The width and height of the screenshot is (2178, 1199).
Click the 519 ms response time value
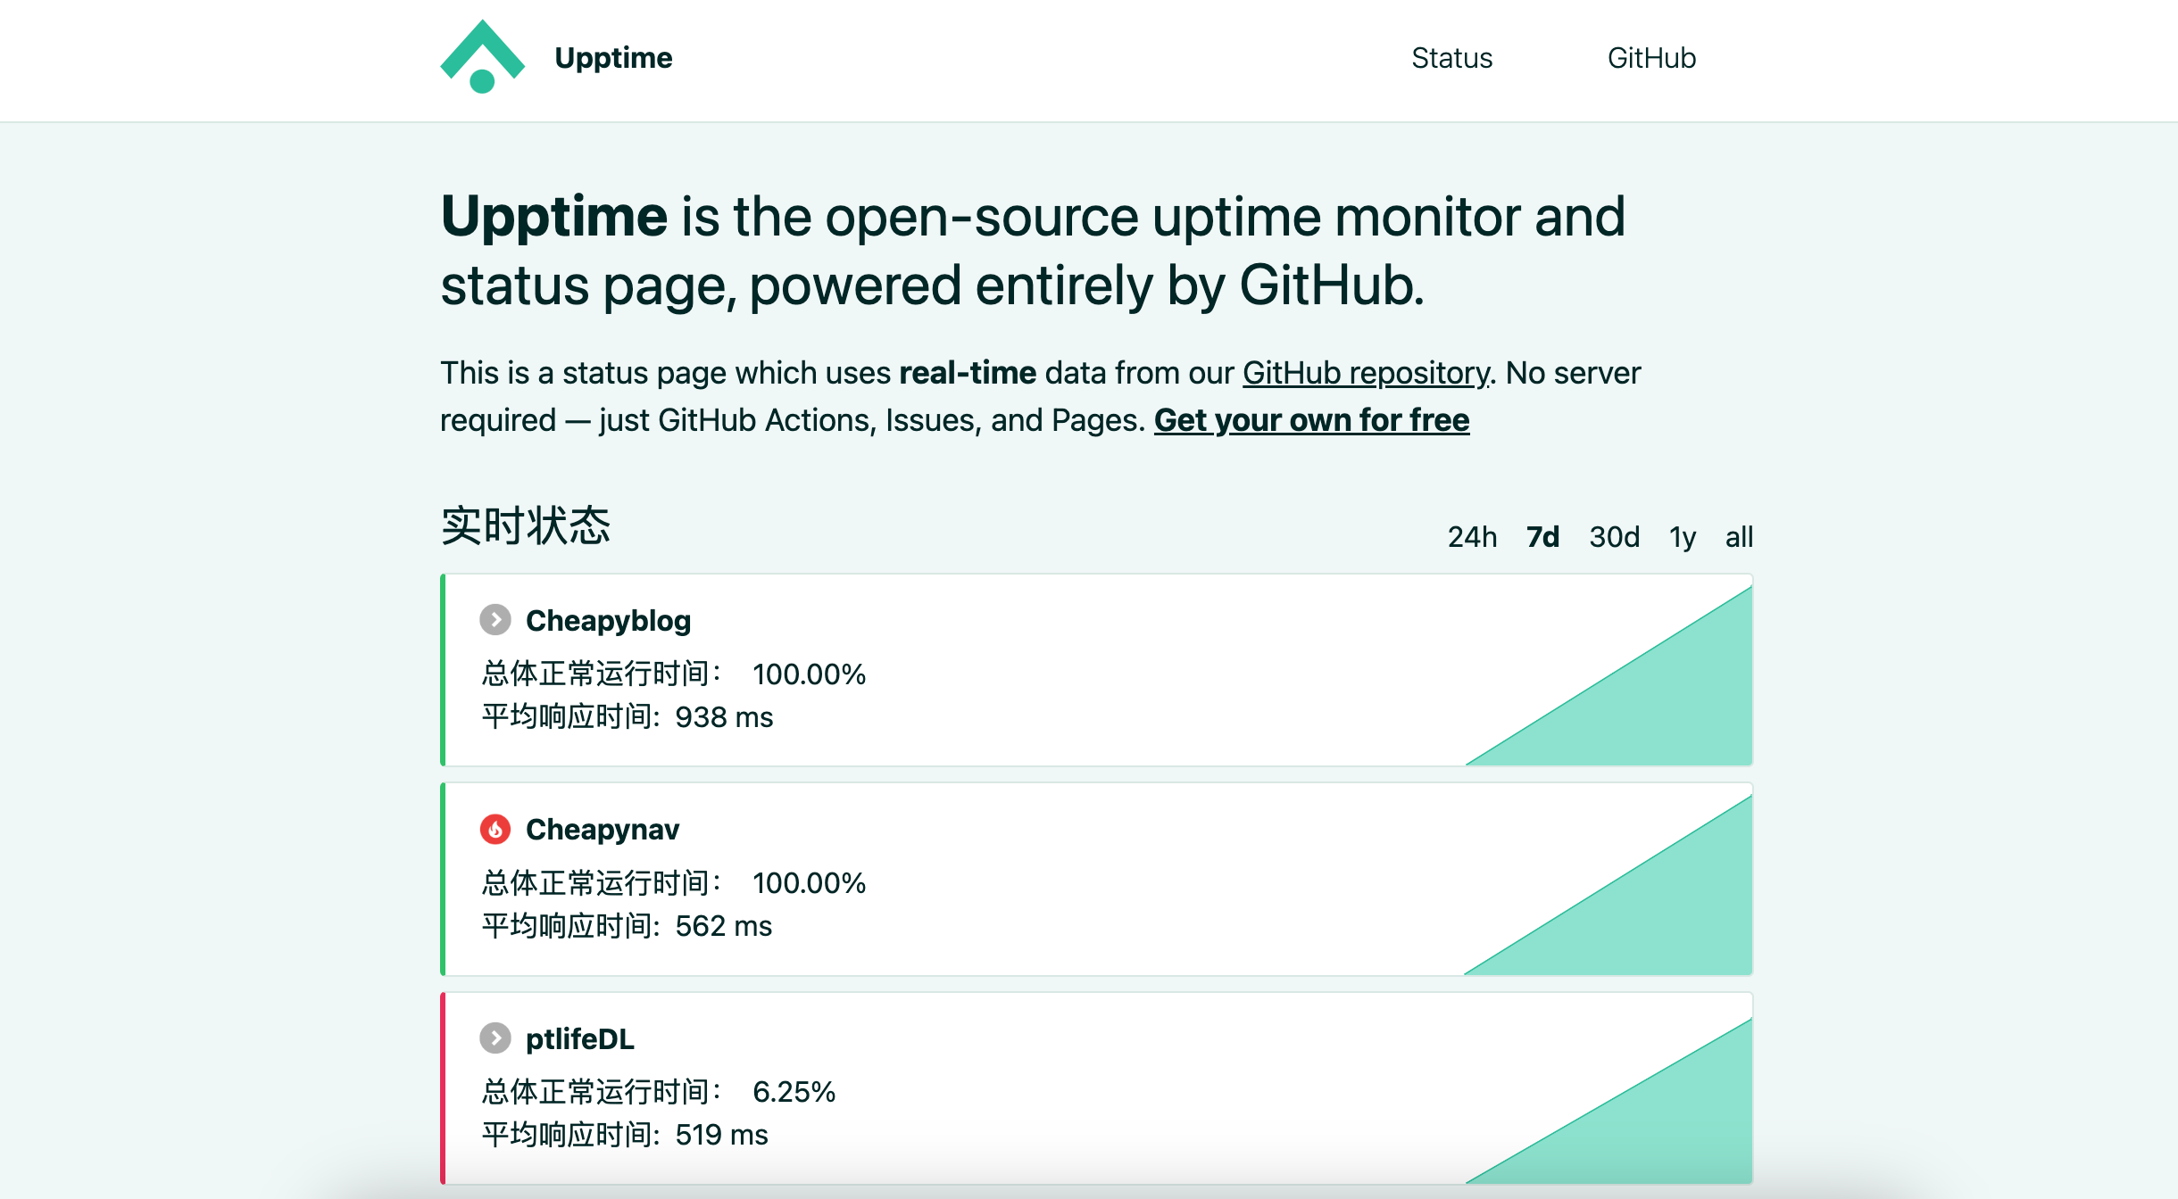tap(721, 1135)
